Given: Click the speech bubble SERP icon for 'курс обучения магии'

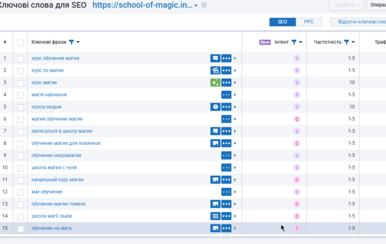Looking at the screenshot, I should click(x=215, y=58).
